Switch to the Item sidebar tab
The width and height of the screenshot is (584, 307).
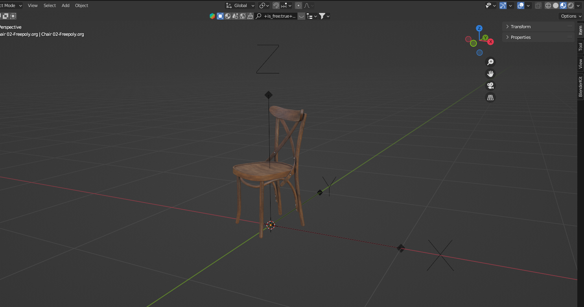pyautogui.click(x=580, y=30)
